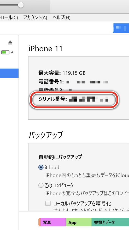The image size is (129, 230).
Task: Adjust the volume slider knob
Action: 21,5
